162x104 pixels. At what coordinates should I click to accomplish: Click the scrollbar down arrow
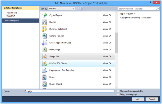point(117,87)
